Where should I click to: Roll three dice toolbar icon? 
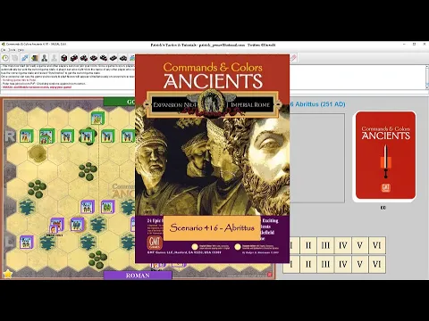tap(84, 58)
